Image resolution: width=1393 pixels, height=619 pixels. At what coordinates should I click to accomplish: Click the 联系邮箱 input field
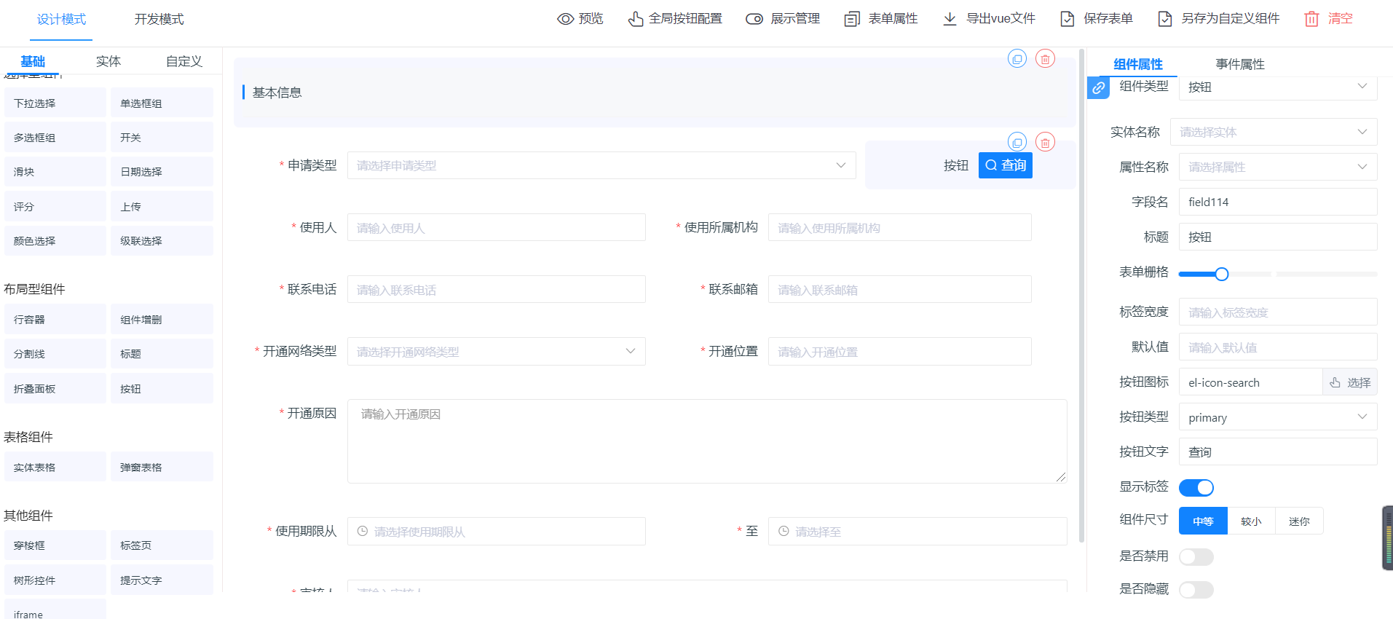(900, 290)
